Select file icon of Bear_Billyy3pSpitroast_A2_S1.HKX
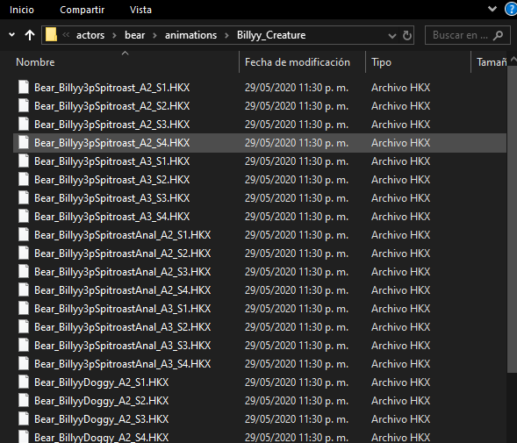Screen dimensions: 517x443 [24, 88]
